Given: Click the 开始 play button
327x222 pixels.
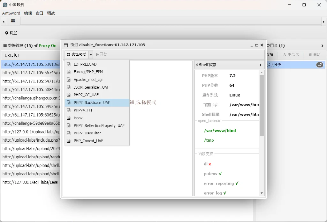Looking at the screenshot, I should 102,54.
